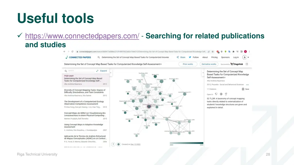Viewport: 294px width, 165px height.
Task: Open the extensions puzzle icon
Action: click(x=233, y=52)
